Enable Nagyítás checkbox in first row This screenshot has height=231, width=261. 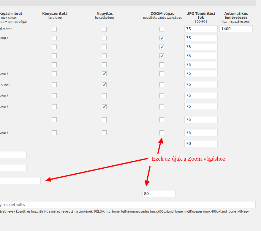point(104,29)
